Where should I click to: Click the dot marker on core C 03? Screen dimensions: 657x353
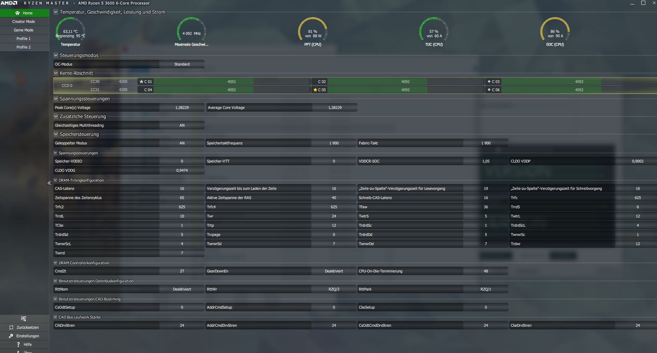[489, 82]
